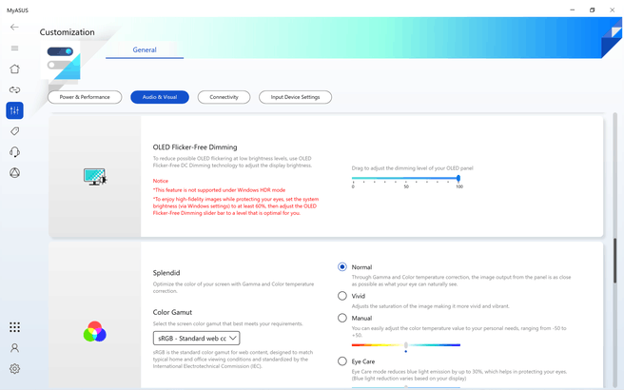Open the user account icon

coord(14,348)
